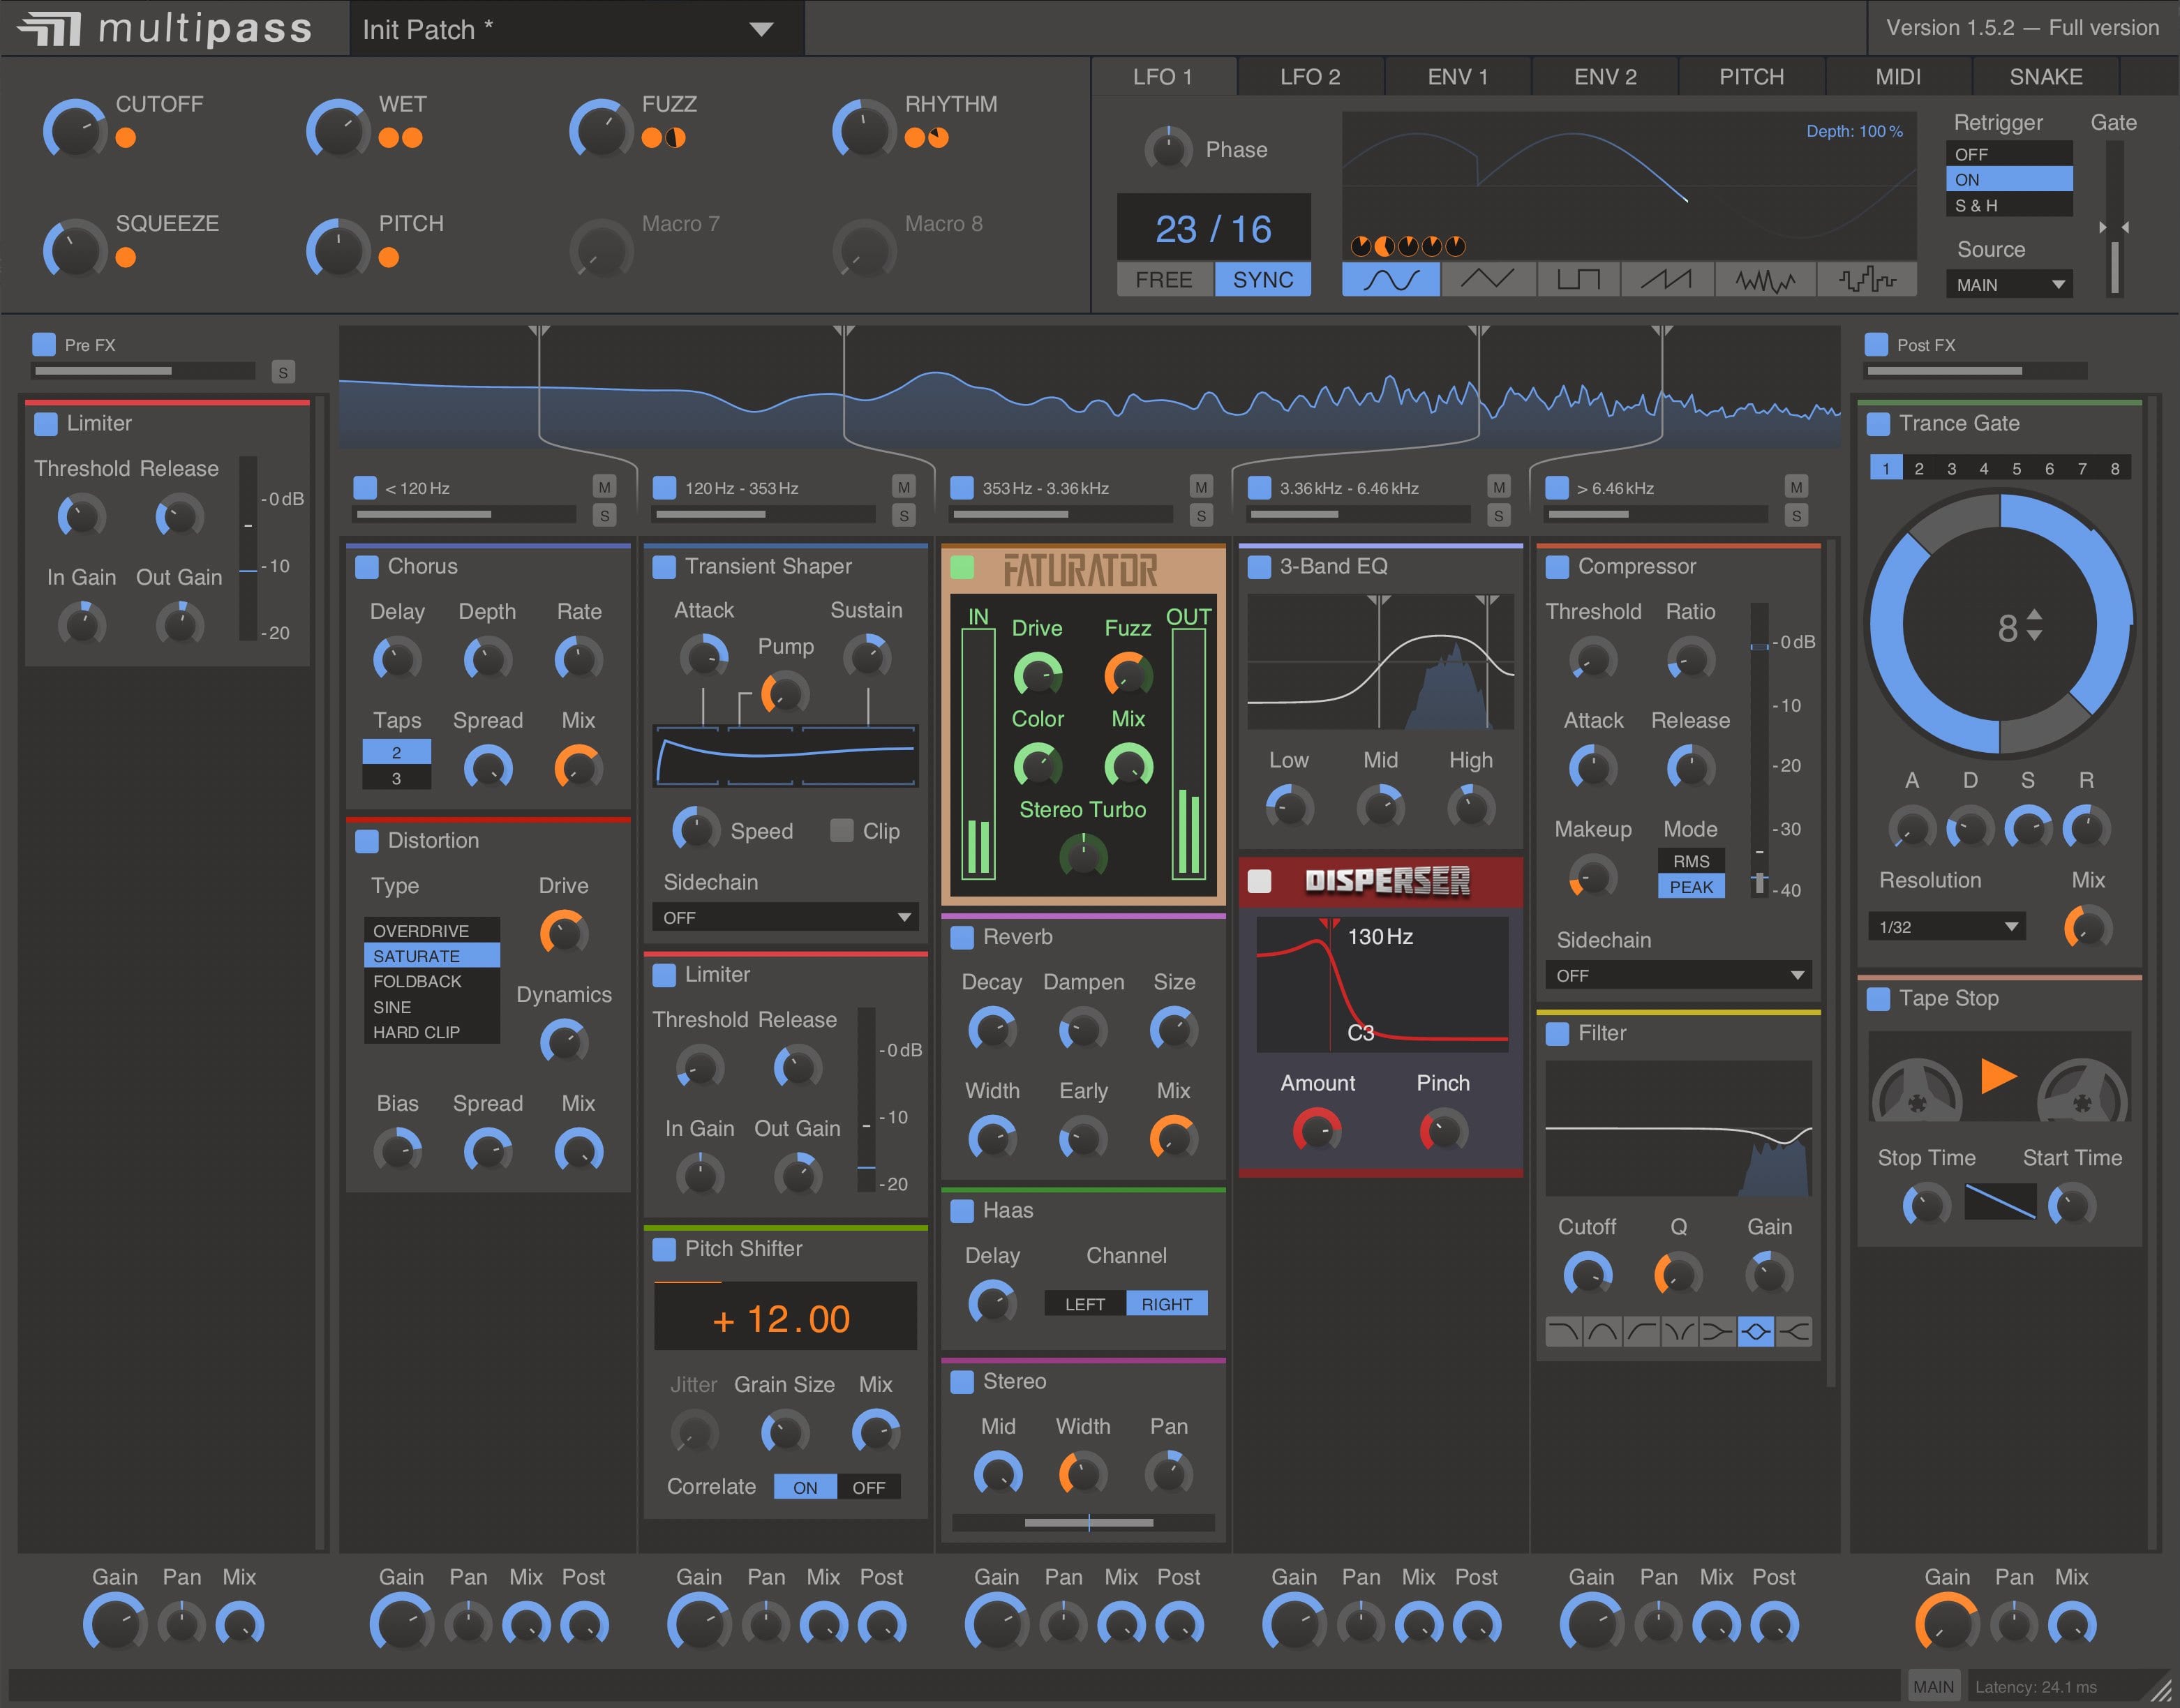Open the Trance Gate Resolution 1/32 dropdown

tap(1946, 927)
